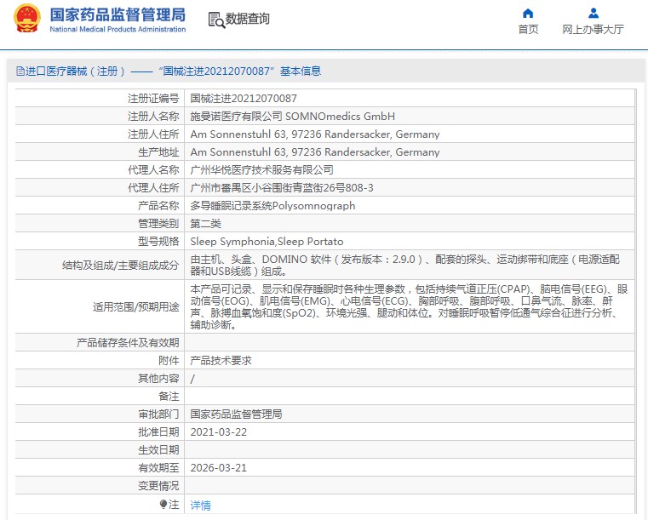Viewport: 648px width, 520px height.
Task: Click the 审批部门 row label
Action: (158, 414)
